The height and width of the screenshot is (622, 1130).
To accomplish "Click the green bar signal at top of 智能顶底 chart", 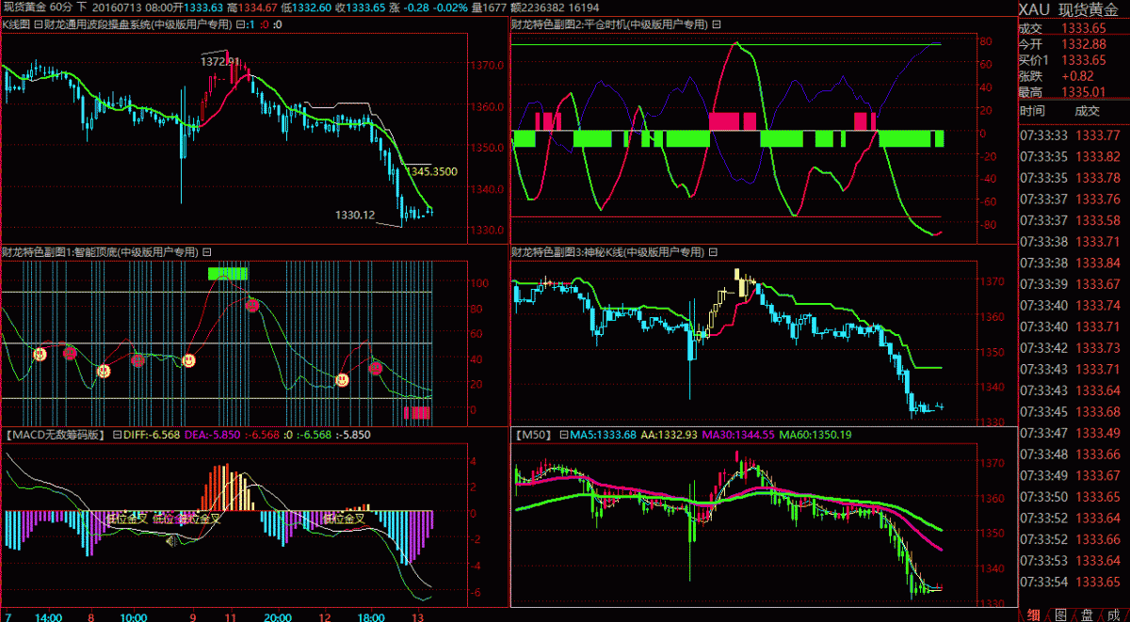I will tap(227, 273).
